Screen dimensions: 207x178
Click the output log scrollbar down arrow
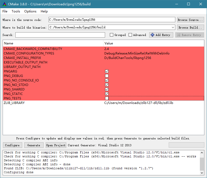[202, 173]
